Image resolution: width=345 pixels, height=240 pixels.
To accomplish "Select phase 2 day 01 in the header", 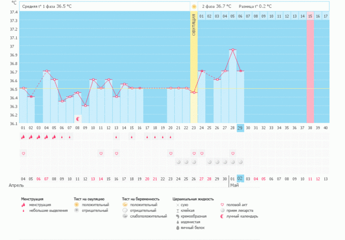I will click(202, 16).
